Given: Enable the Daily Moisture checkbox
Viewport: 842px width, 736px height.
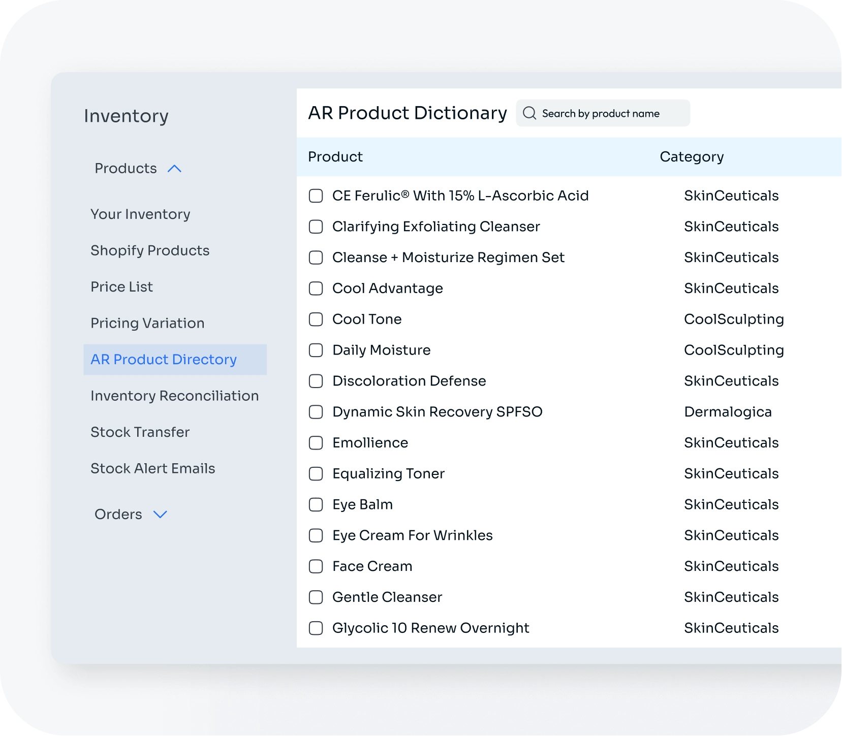Looking at the screenshot, I should (316, 350).
